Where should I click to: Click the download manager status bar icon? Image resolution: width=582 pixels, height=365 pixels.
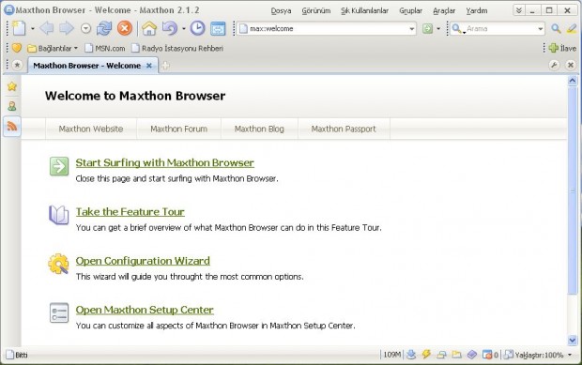tap(411, 355)
